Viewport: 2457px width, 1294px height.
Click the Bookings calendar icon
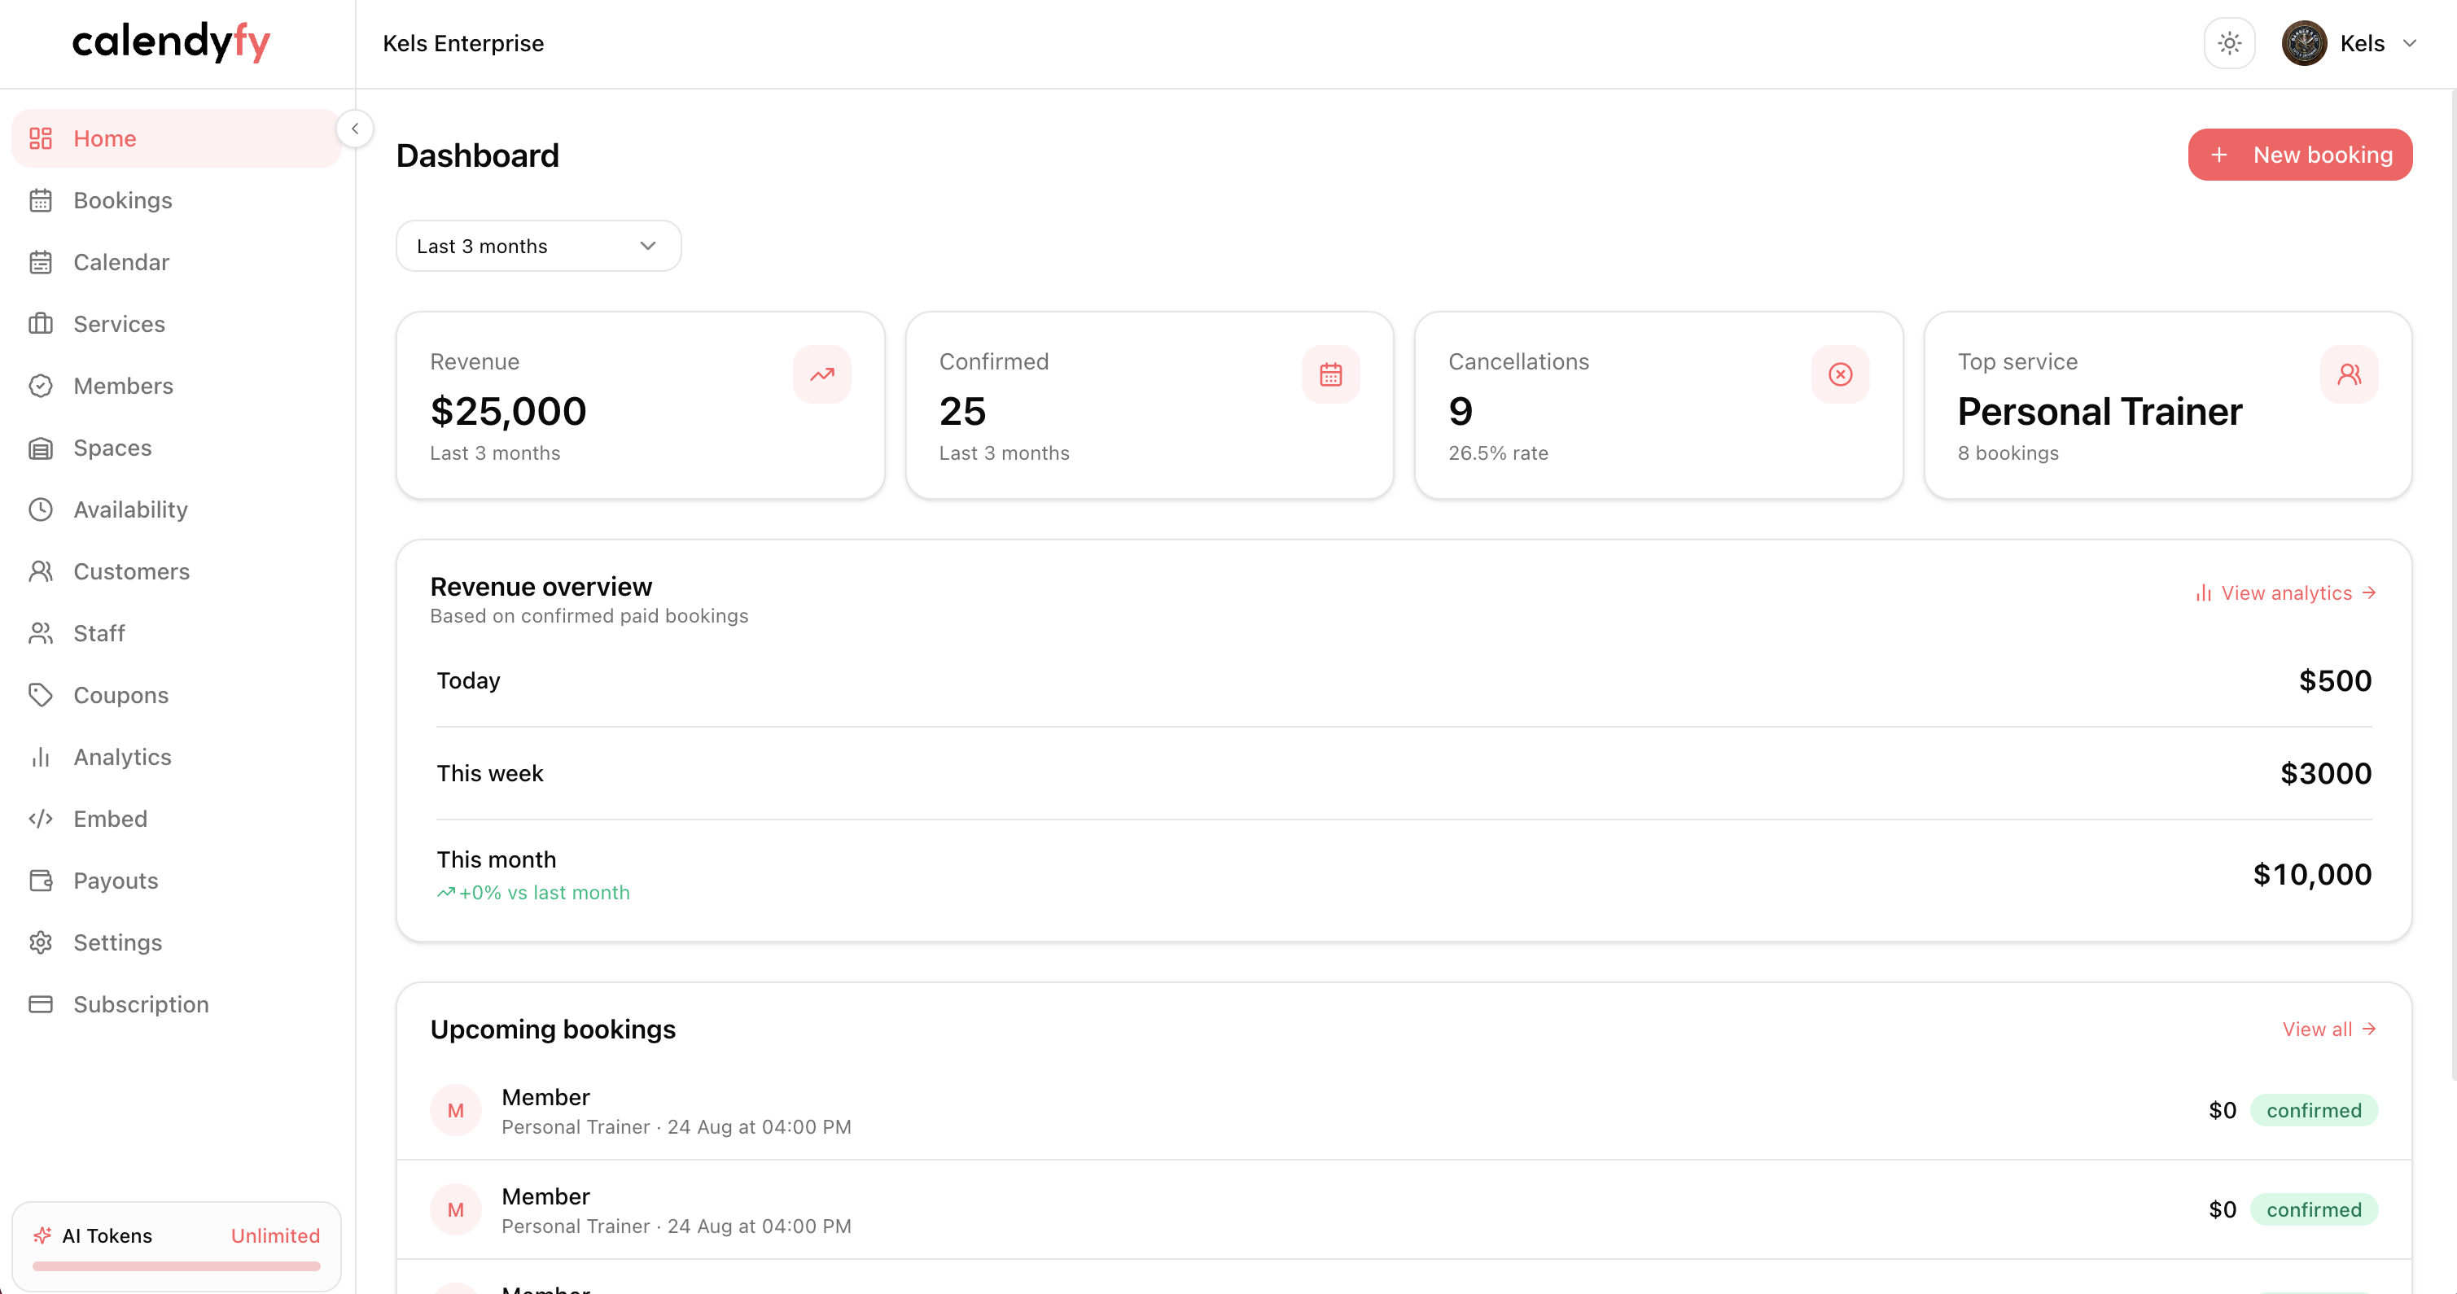click(x=40, y=200)
